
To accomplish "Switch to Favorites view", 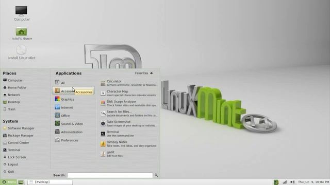I will (x=144, y=73).
